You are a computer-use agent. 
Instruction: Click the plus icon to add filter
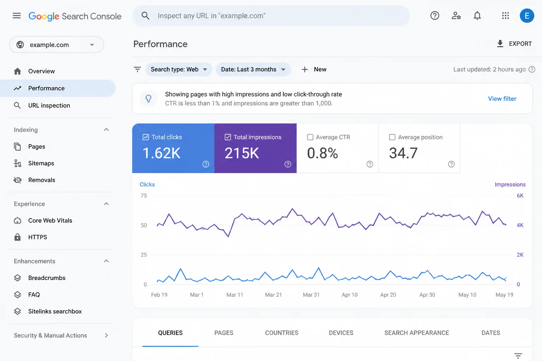305,69
